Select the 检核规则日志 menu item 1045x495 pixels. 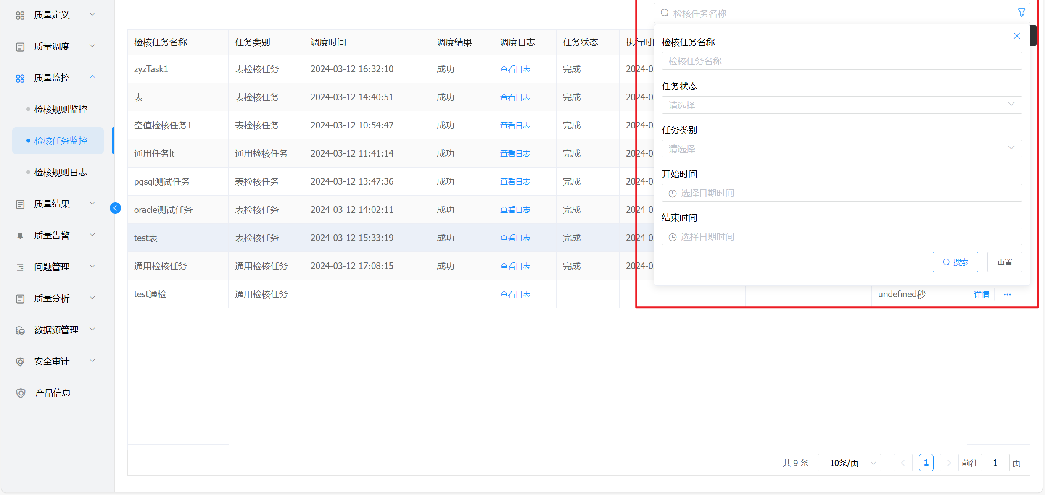click(61, 173)
